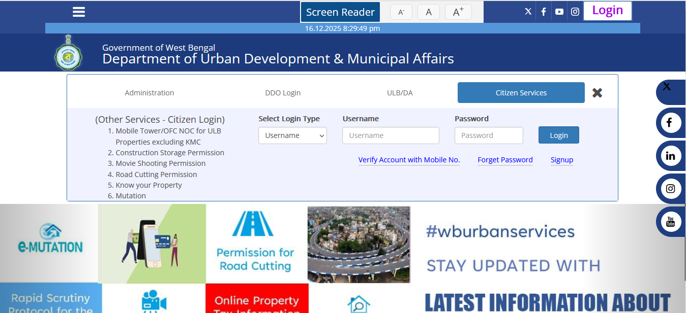Open the Instagram icon in top bar
Screen dimensions: 686x313
[x=575, y=12]
